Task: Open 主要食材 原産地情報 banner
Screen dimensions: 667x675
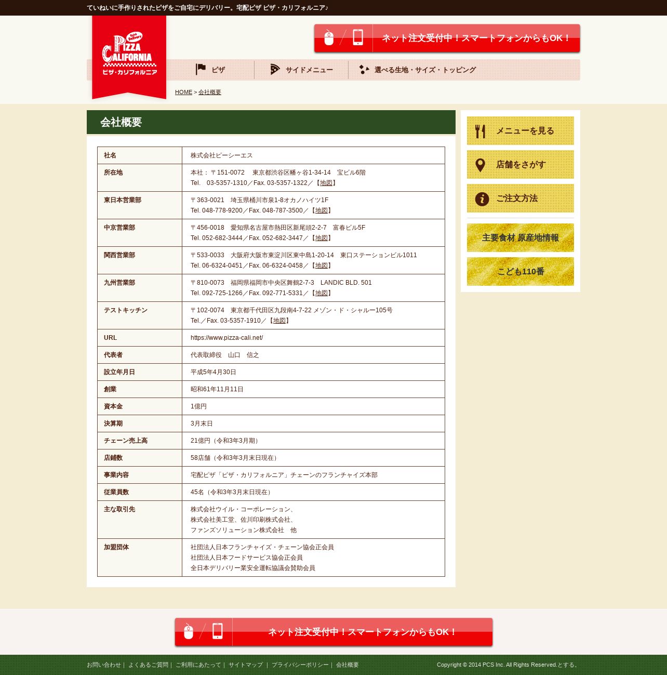Action: point(521,238)
